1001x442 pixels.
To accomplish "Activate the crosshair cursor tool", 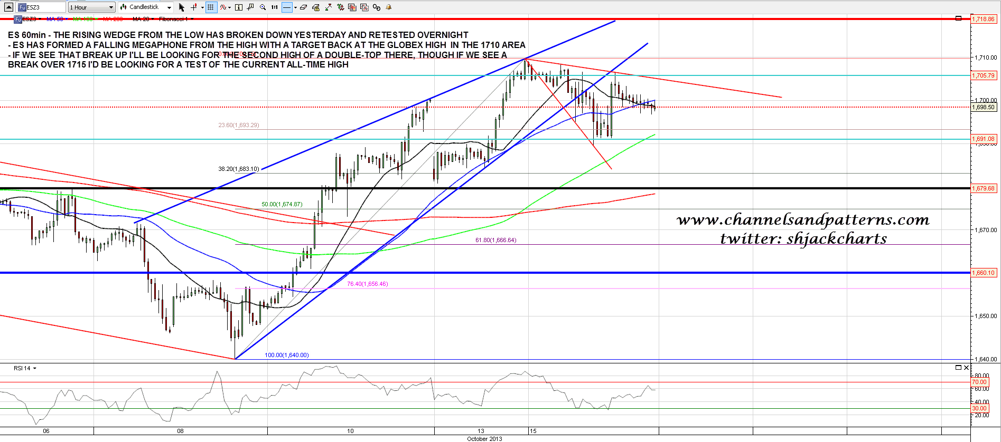I will point(194,7).
